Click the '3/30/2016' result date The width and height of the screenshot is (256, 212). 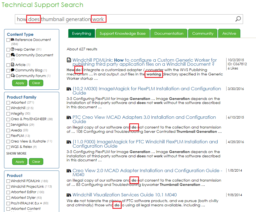point(236,89)
